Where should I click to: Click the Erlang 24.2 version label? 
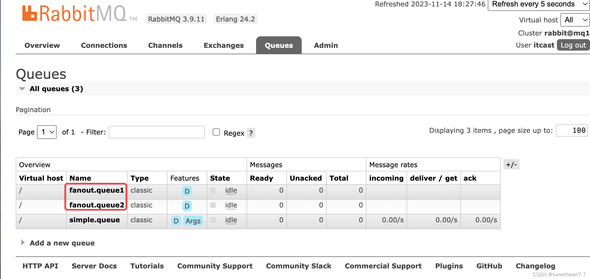coord(235,19)
